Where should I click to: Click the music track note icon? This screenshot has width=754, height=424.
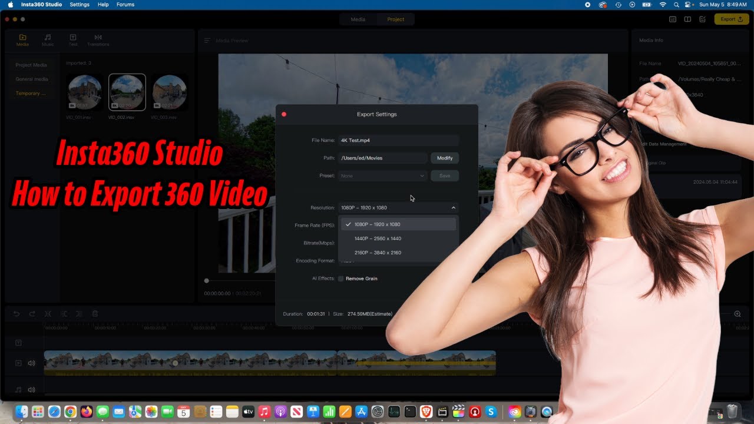pos(18,389)
